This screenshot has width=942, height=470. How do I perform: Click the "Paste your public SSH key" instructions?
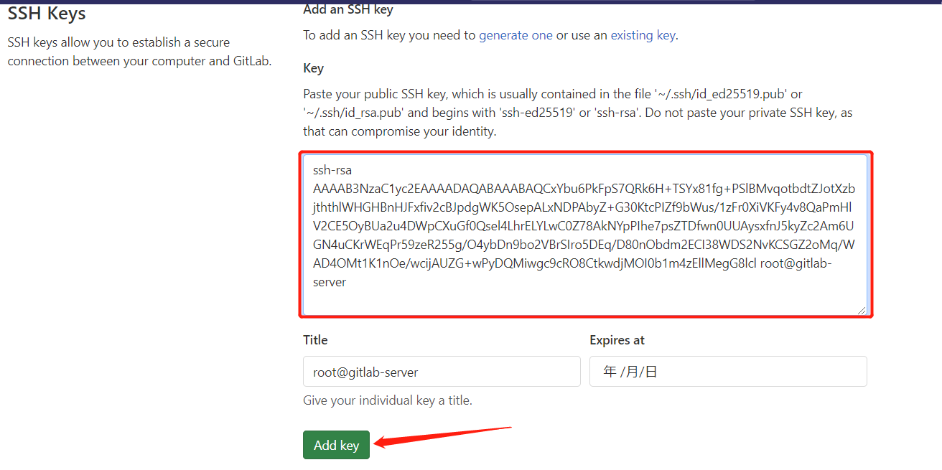(553, 113)
